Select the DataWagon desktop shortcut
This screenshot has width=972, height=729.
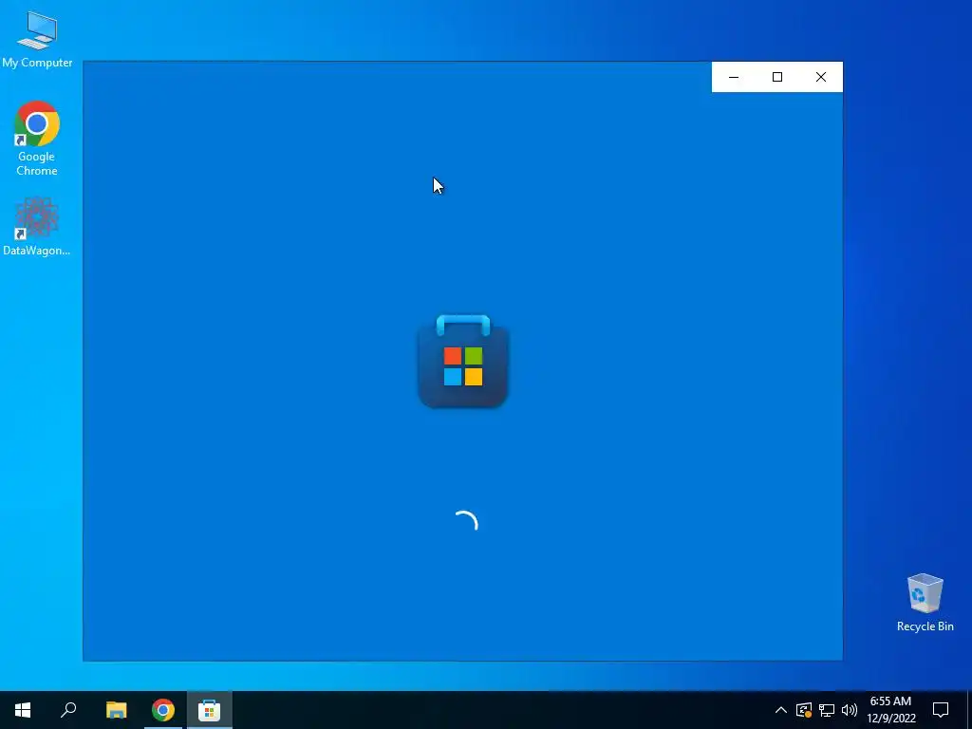pyautogui.click(x=37, y=226)
